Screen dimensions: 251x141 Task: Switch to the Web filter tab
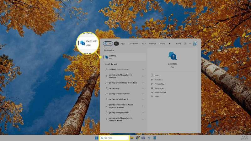(144, 44)
